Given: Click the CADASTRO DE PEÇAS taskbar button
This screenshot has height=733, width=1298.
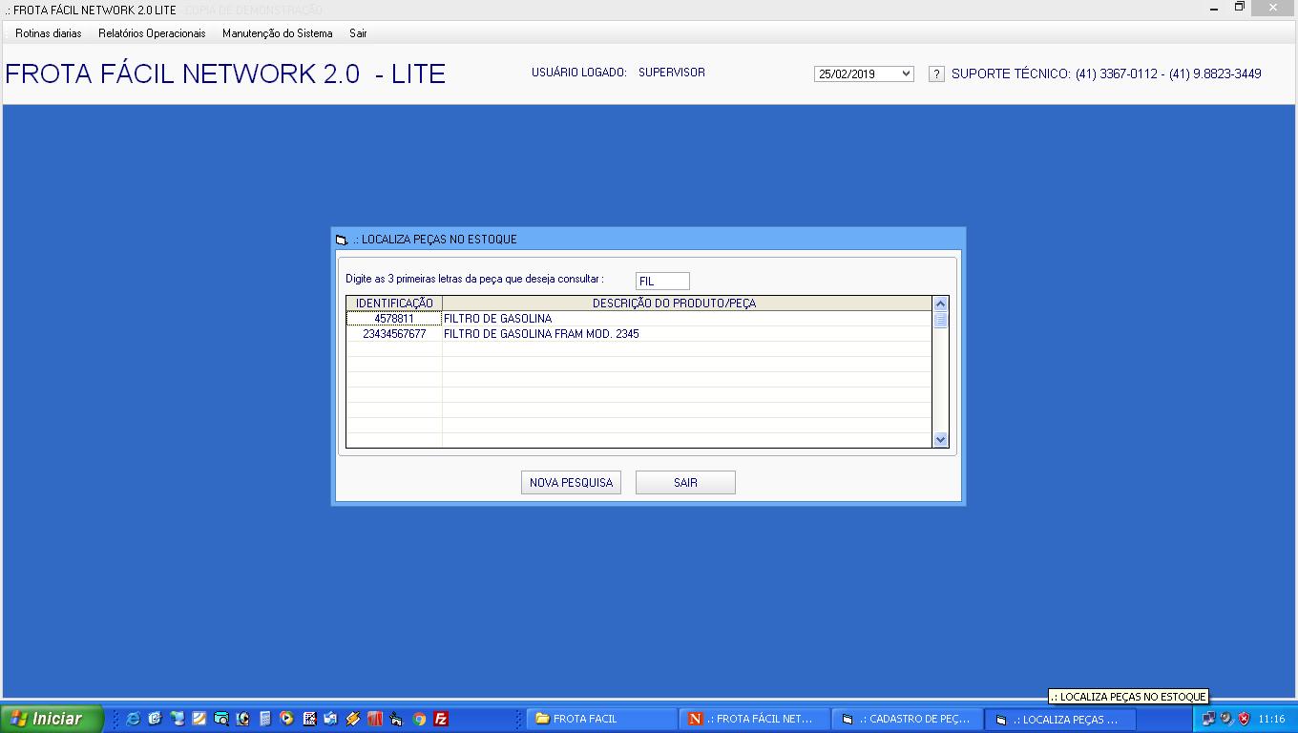Looking at the screenshot, I should pos(907,719).
